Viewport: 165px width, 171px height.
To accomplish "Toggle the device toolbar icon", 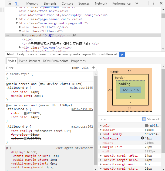I will coord(17,4).
